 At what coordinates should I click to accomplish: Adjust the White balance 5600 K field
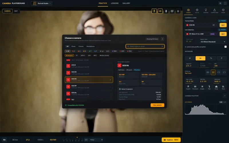point(220,81)
